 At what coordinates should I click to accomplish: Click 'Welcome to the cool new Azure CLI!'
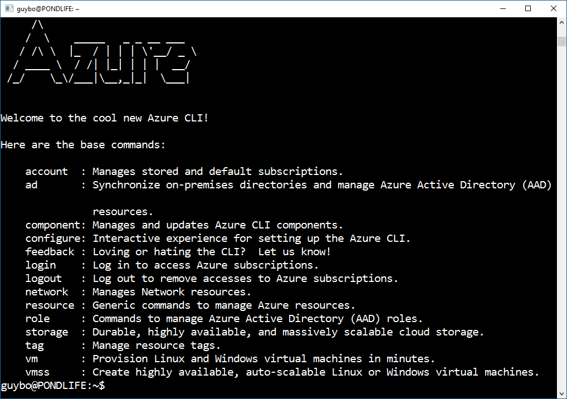point(105,118)
